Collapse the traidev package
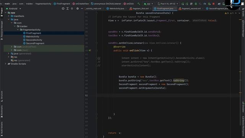The image size is (245, 138). pyautogui.click(x=15, y=26)
